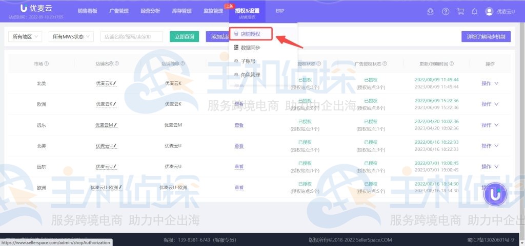Open the 广告管理 nav tab

(x=119, y=11)
